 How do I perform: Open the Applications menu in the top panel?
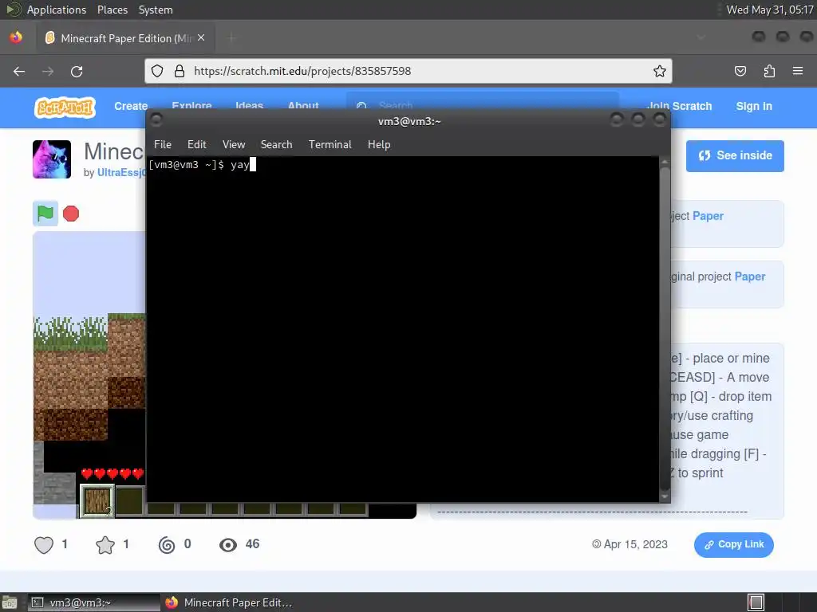57,10
